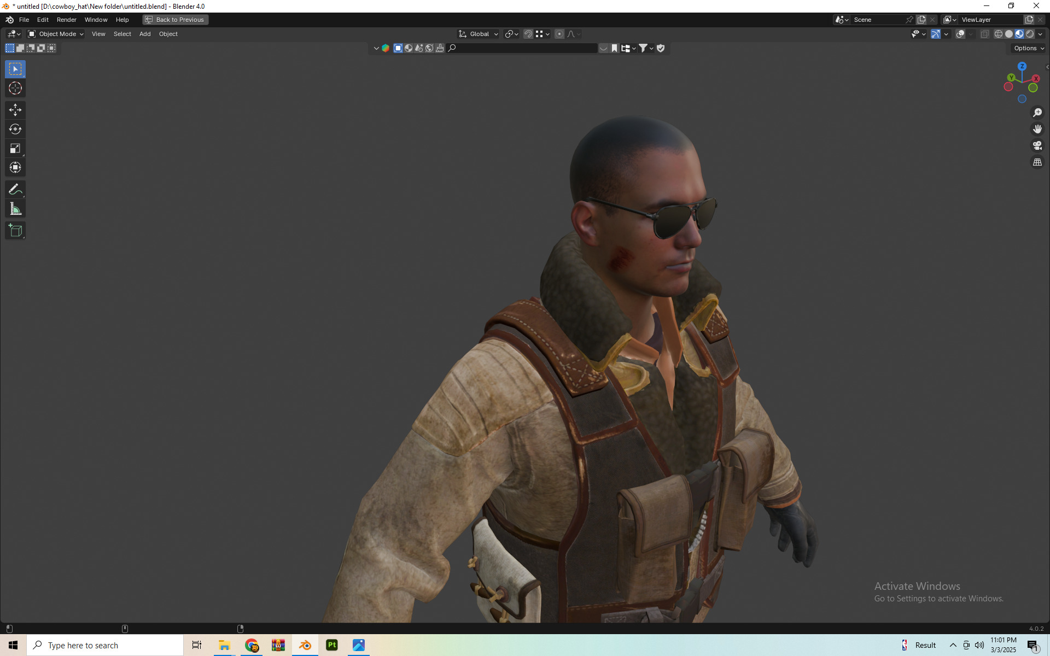The height and width of the screenshot is (656, 1050).
Task: Select the Transform tool
Action: [15, 167]
